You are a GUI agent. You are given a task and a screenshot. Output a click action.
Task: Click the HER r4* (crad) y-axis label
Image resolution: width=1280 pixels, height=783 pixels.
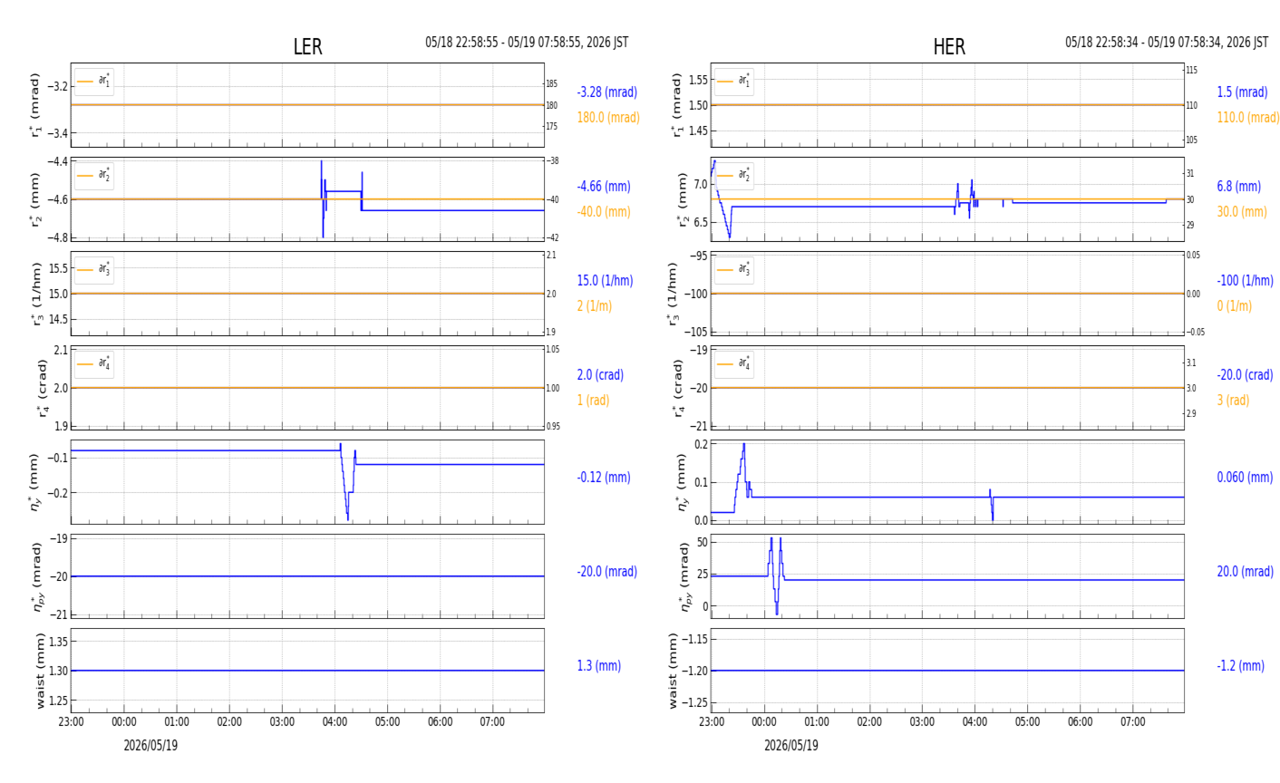pyautogui.click(x=676, y=388)
